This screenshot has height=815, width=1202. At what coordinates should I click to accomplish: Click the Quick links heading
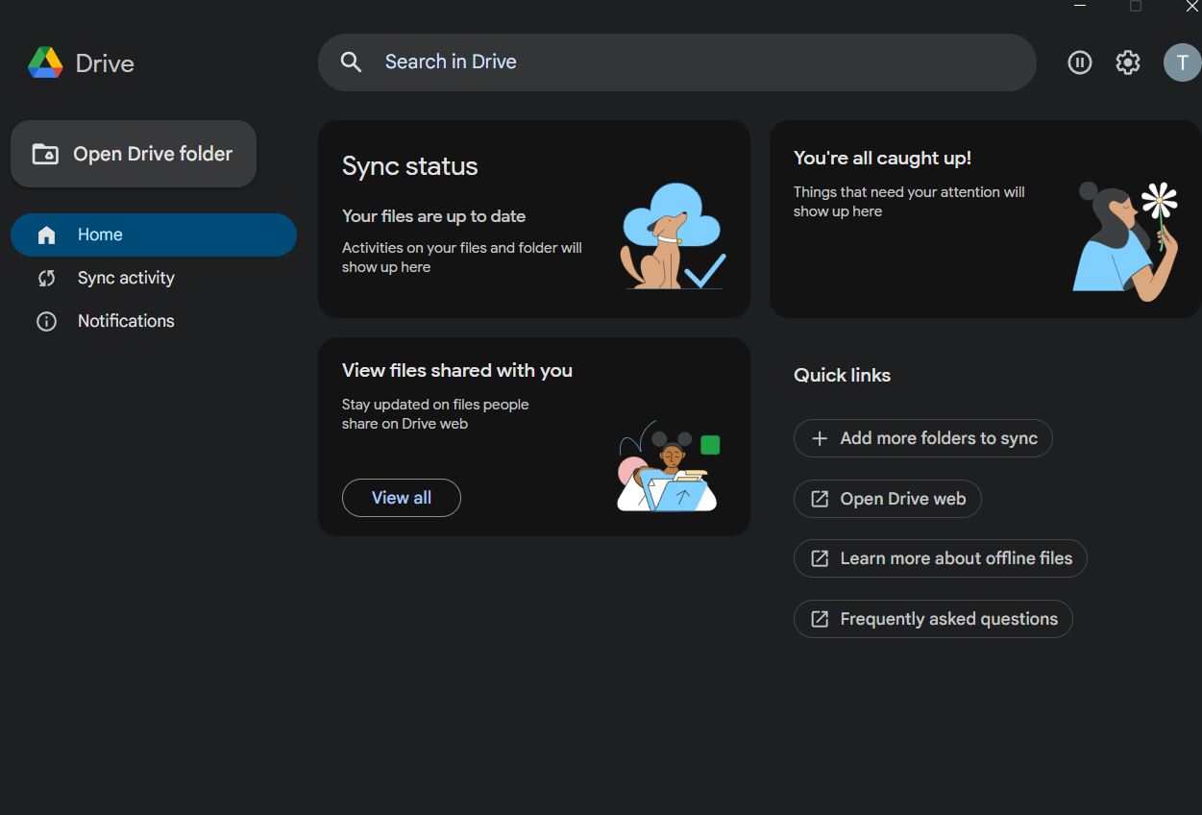click(842, 375)
